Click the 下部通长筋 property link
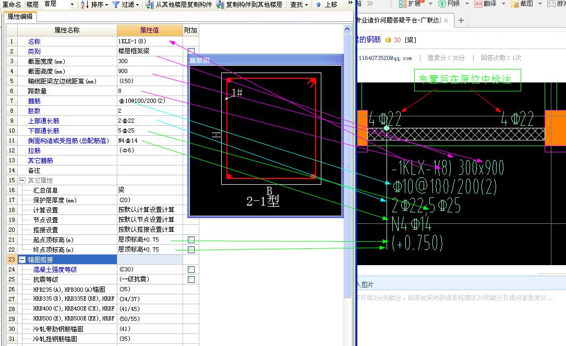The width and height of the screenshot is (566, 346). (44, 131)
